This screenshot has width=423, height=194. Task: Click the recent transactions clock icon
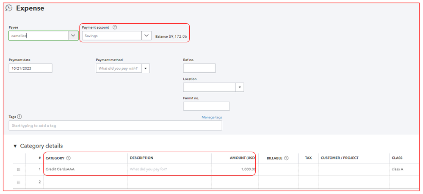coord(8,8)
